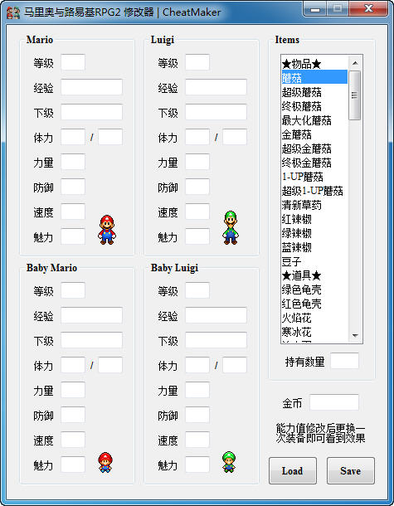Select 超级1-UP蘑菇 in the items list
The width and height of the screenshot is (394, 506).
[x=314, y=191]
